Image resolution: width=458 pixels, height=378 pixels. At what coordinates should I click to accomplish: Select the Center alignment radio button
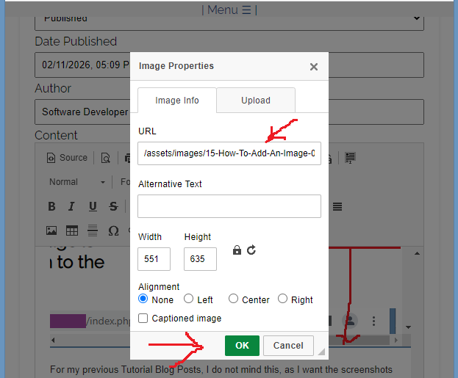coord(234,299)
